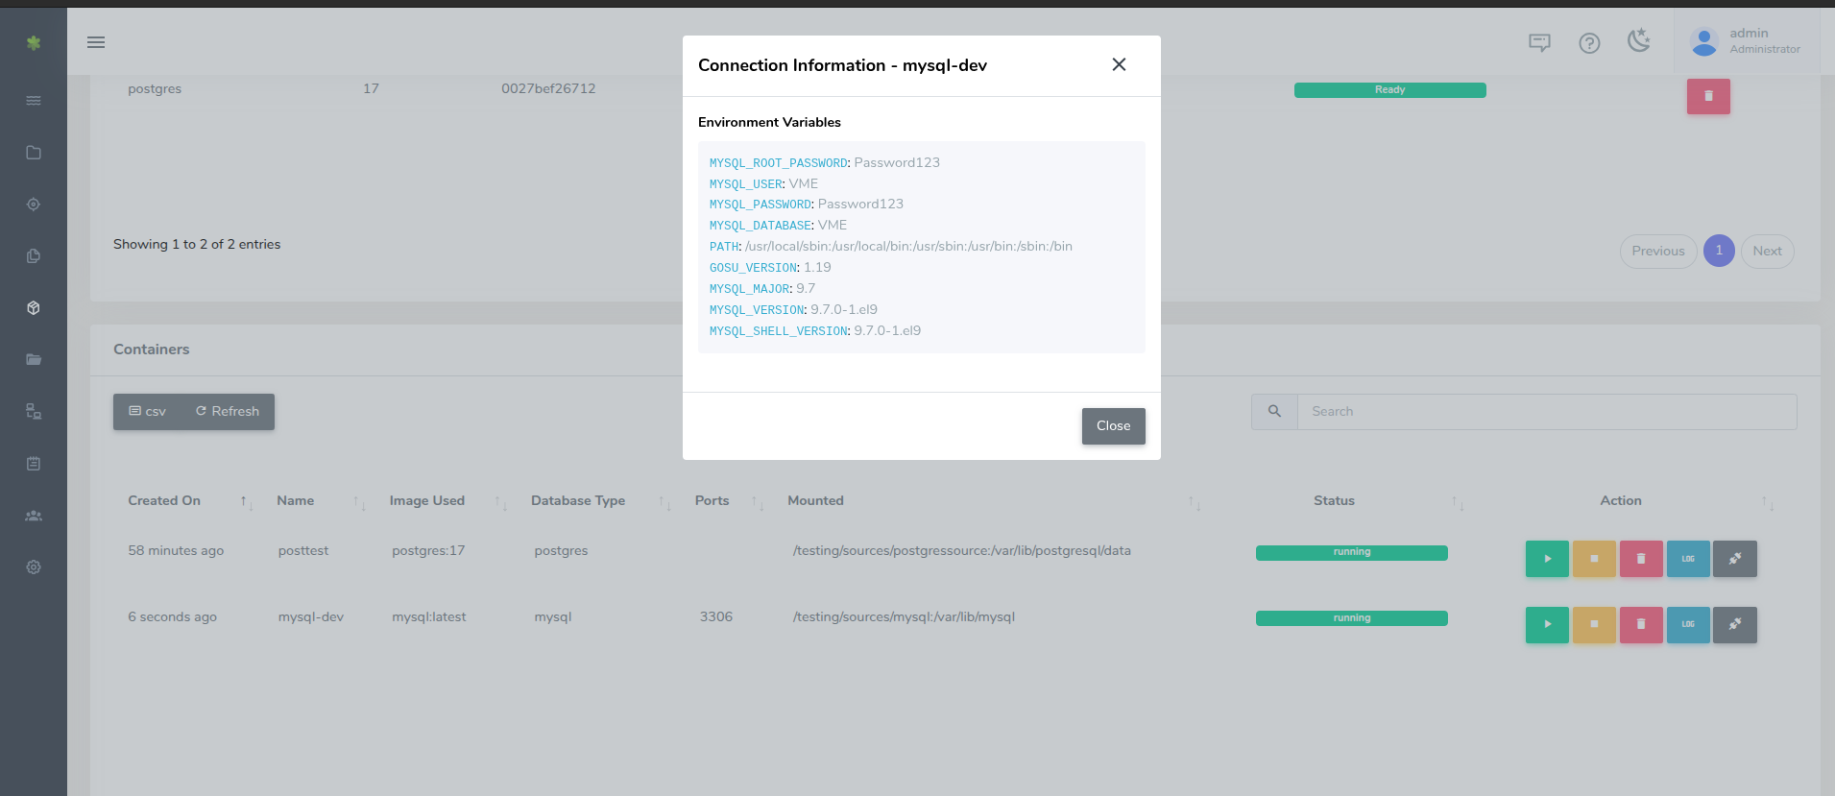The width and height of the screenshot is (1835, 796).
Task: Click the postgres Ready status bar
Action: 1390,90
